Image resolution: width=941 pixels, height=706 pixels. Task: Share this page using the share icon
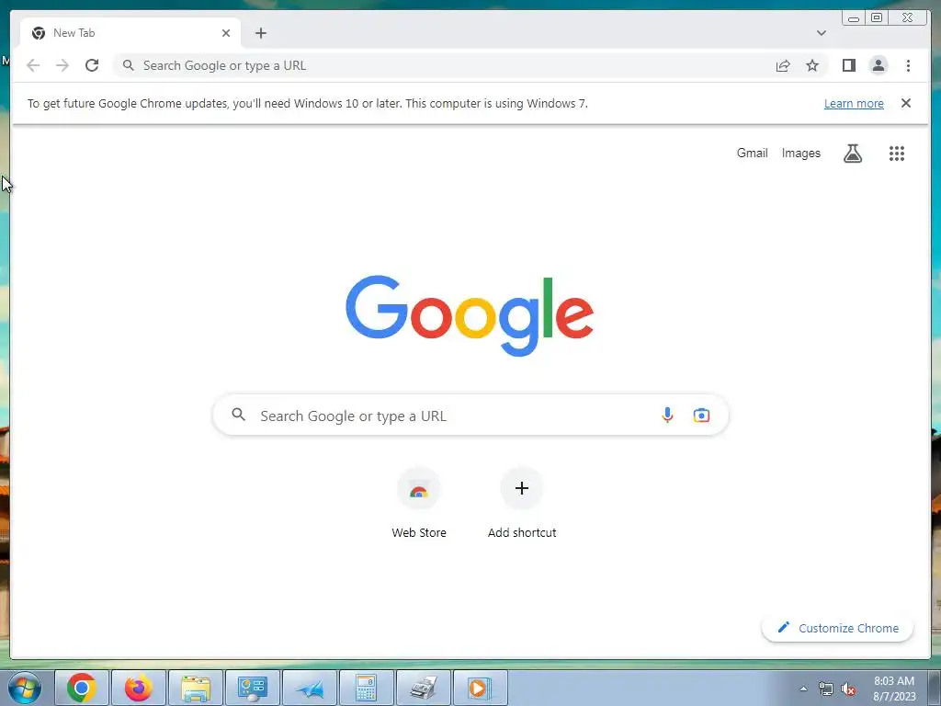(x=783, y=65)
